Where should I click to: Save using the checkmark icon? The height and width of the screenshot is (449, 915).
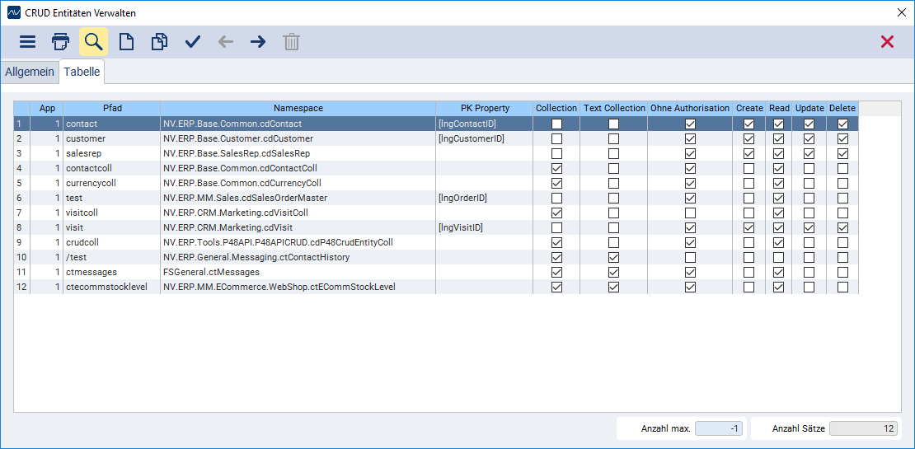[x=193, y=42]
